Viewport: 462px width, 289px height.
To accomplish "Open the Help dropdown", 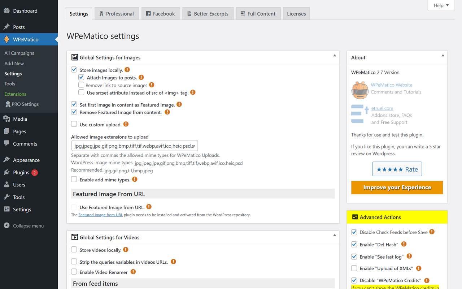I will pyautogui.click(x=441, y=5).
